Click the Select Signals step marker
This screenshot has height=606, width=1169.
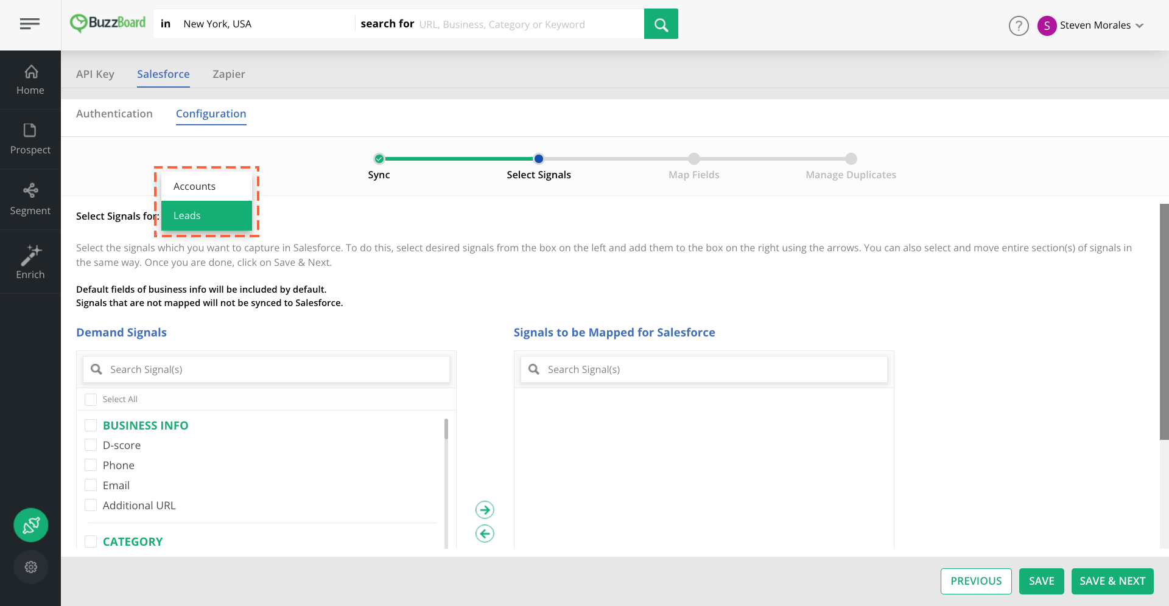539,159
